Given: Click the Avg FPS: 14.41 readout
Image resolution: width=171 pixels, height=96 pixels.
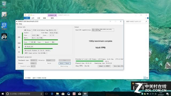Looking at the screenshot, I should (82, 66).
